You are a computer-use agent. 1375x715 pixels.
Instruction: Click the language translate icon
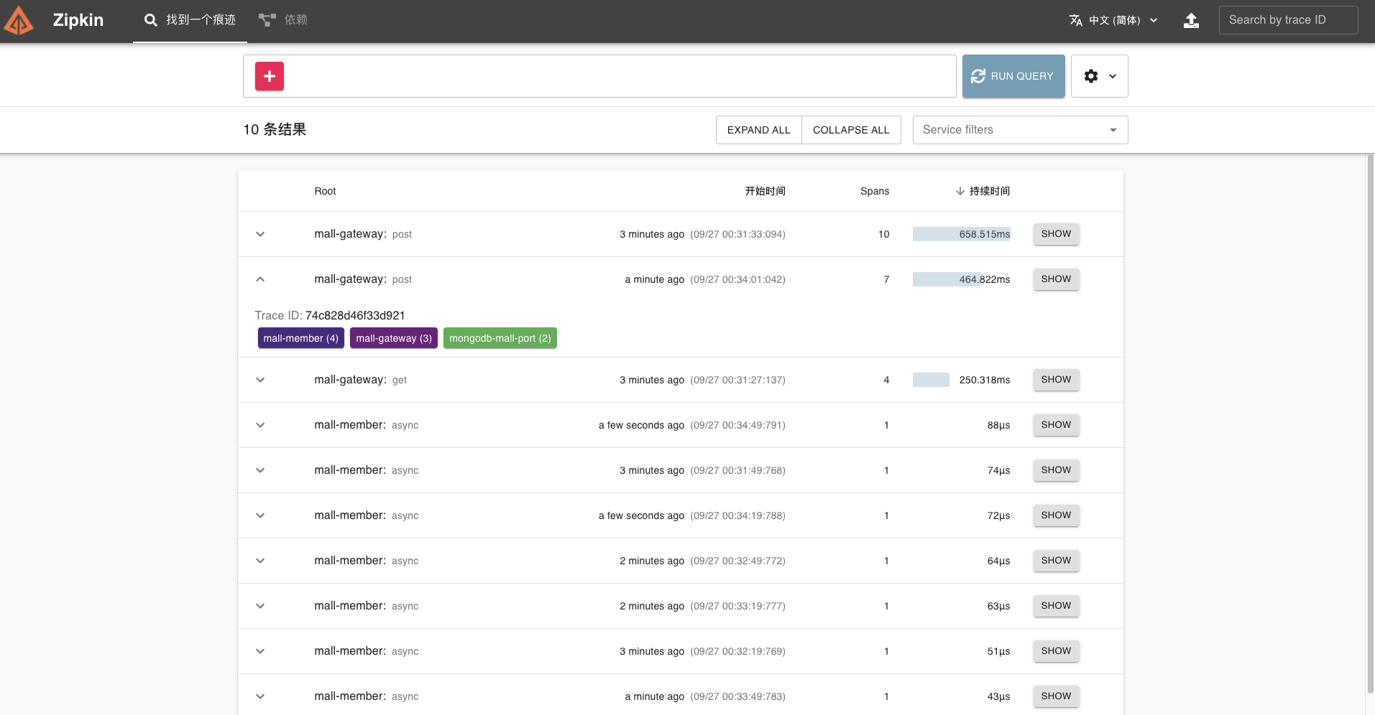click(x=1075, y=20)
